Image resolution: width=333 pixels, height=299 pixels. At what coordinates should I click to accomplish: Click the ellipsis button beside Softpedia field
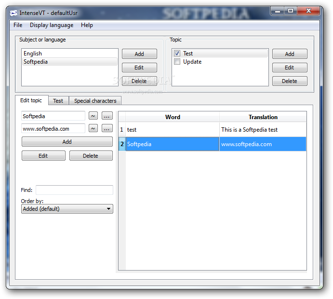click(107, 116)
